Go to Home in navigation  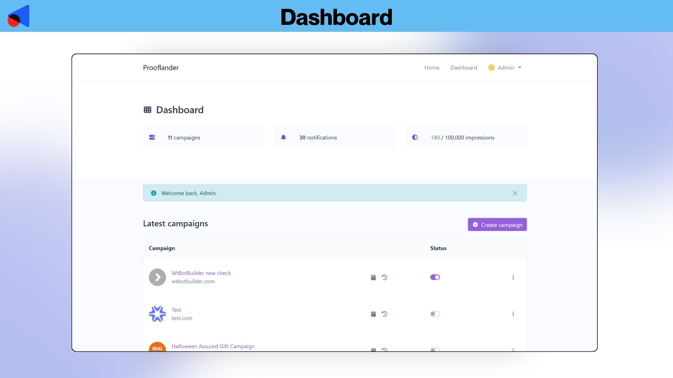click(432, 68)
